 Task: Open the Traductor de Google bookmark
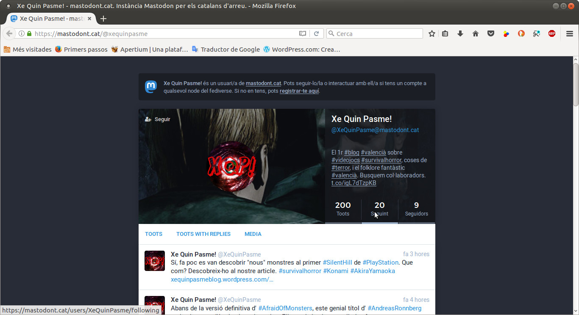coord(230,50)
